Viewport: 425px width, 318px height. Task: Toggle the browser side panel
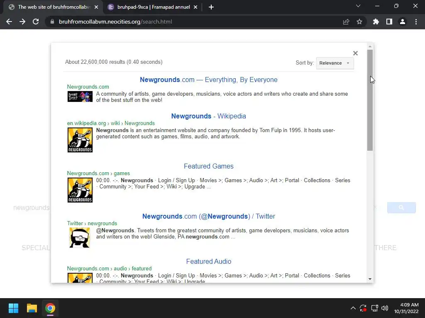389,22
